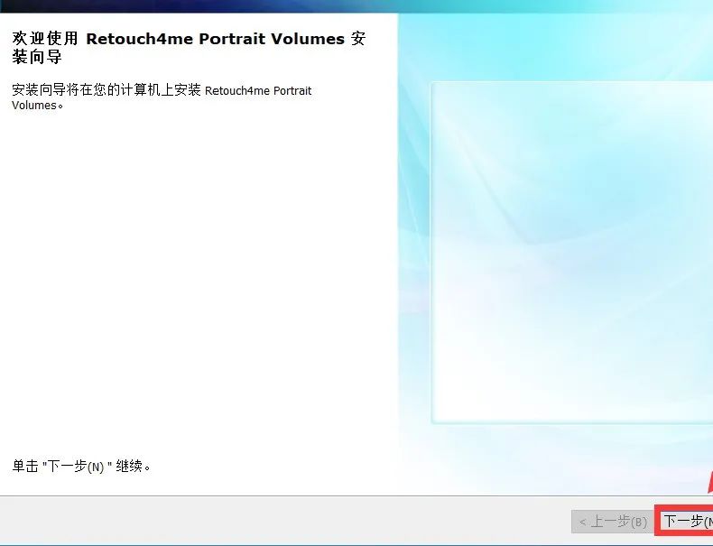The image size is (713, 546).
Task: Click the welcome heading "Retouch4me Portrait Volumes"
Action: tap(215, 39)
